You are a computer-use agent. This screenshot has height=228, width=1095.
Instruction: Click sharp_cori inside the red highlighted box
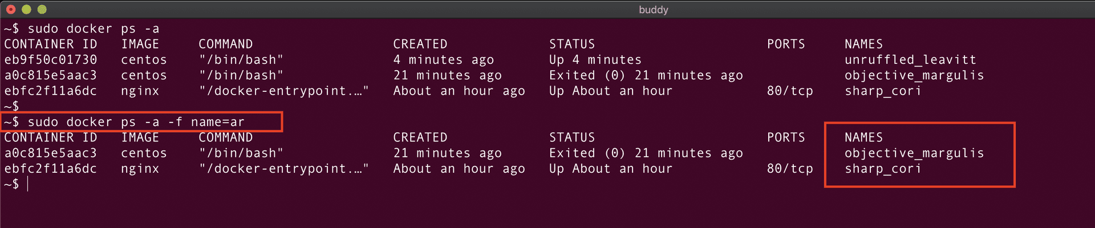882,169
